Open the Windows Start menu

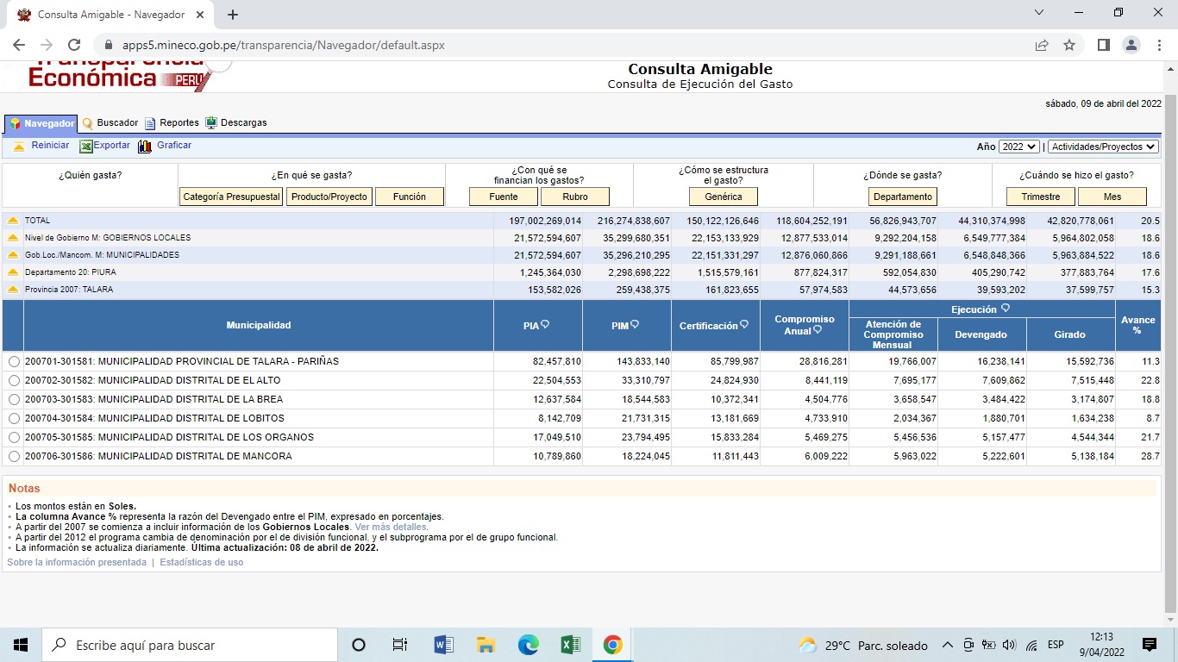click(21, 645)
